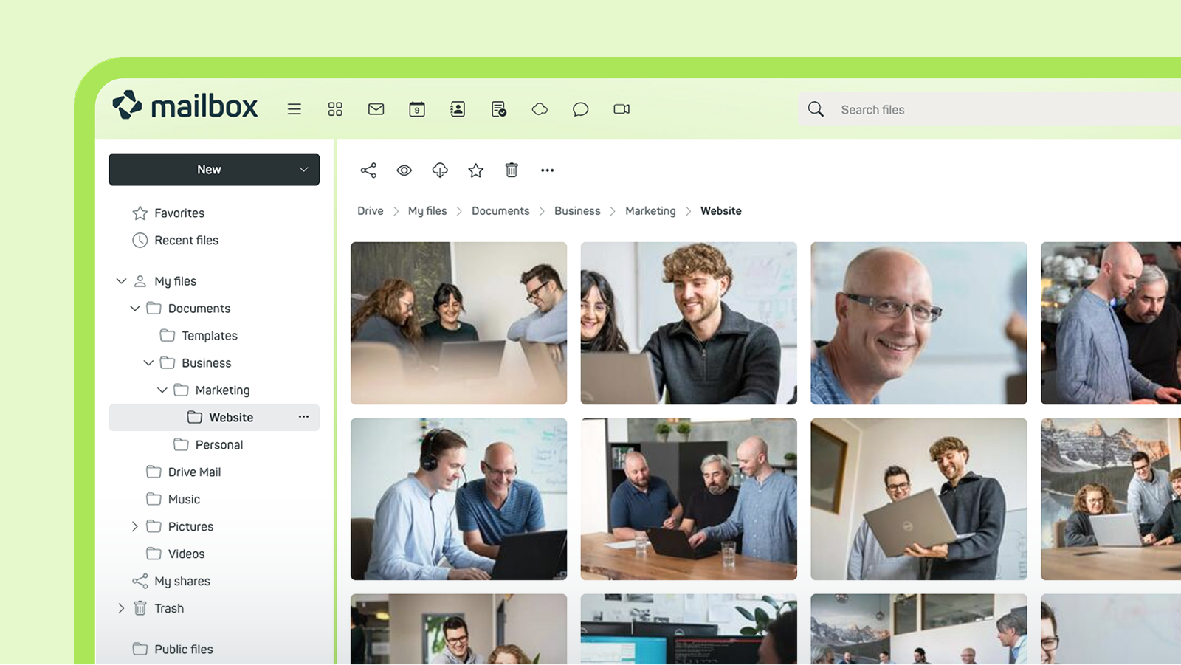Expand the Pictures folder

134,526
